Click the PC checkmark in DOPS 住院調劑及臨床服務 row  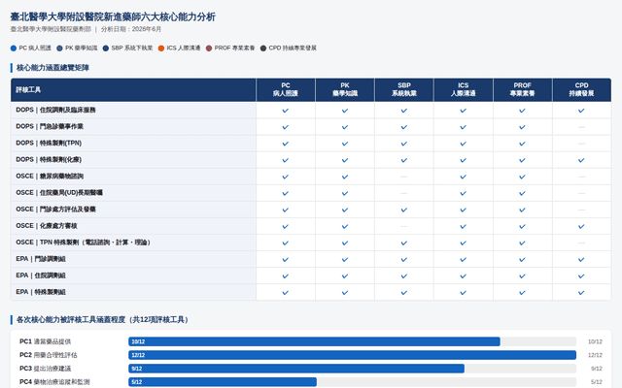tap(285, 111)
